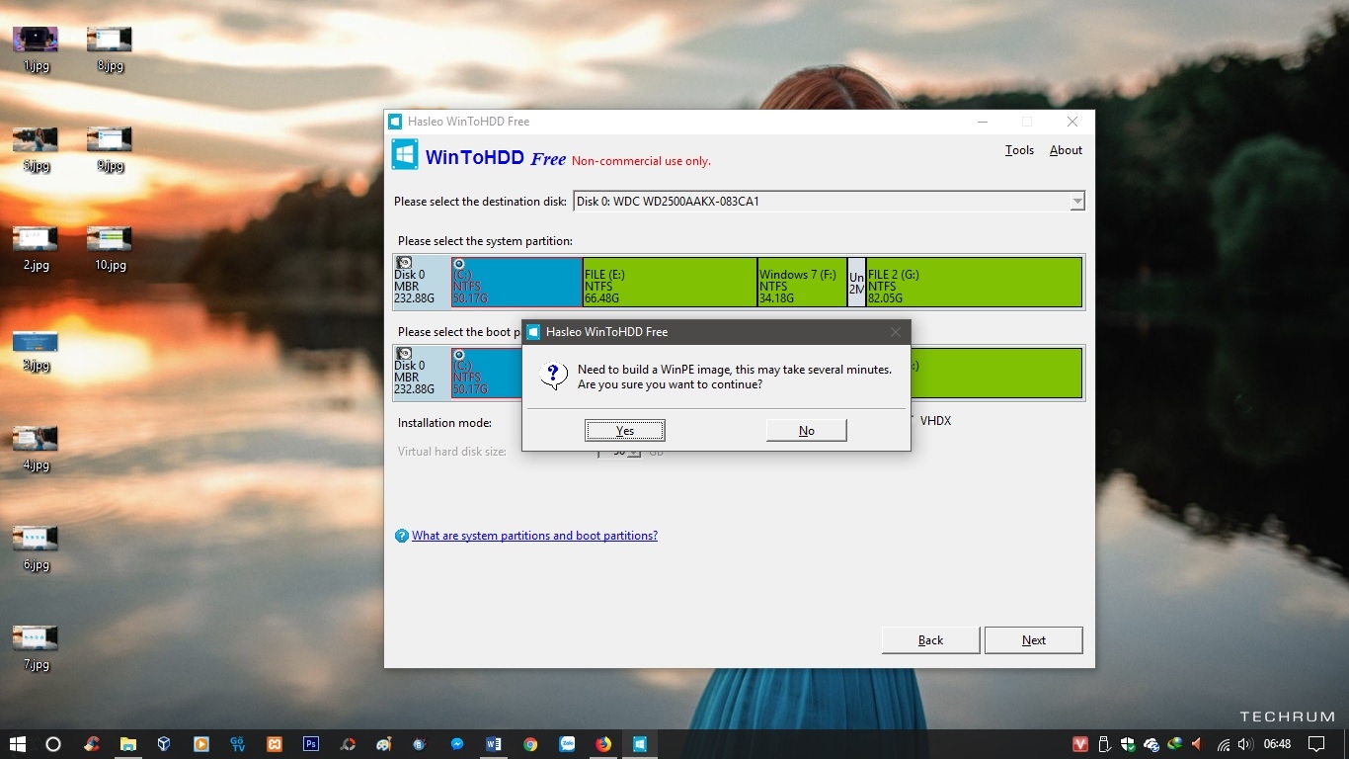This screenshot has height=759, width=1349.
Task: Open Cortana search circle
Action: pyautogui.click(x=54, y=744)
